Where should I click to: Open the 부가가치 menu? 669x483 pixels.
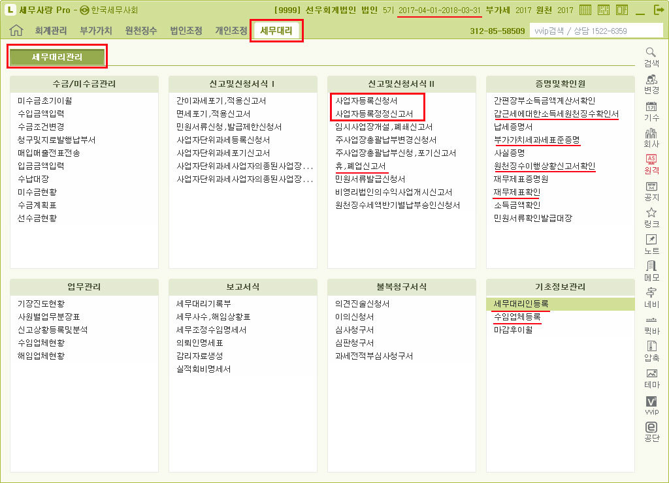click(96, 31)
